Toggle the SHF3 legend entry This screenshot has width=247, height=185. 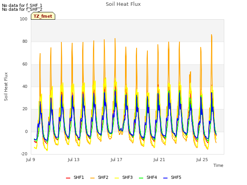coord(123,177)
